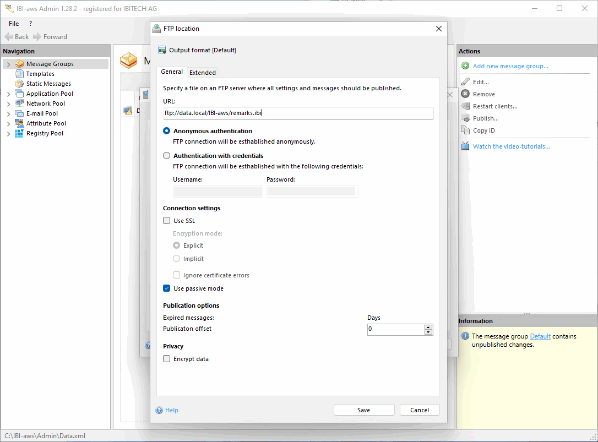Click the E-mail Pool envelope icon

tap(19, 113)
